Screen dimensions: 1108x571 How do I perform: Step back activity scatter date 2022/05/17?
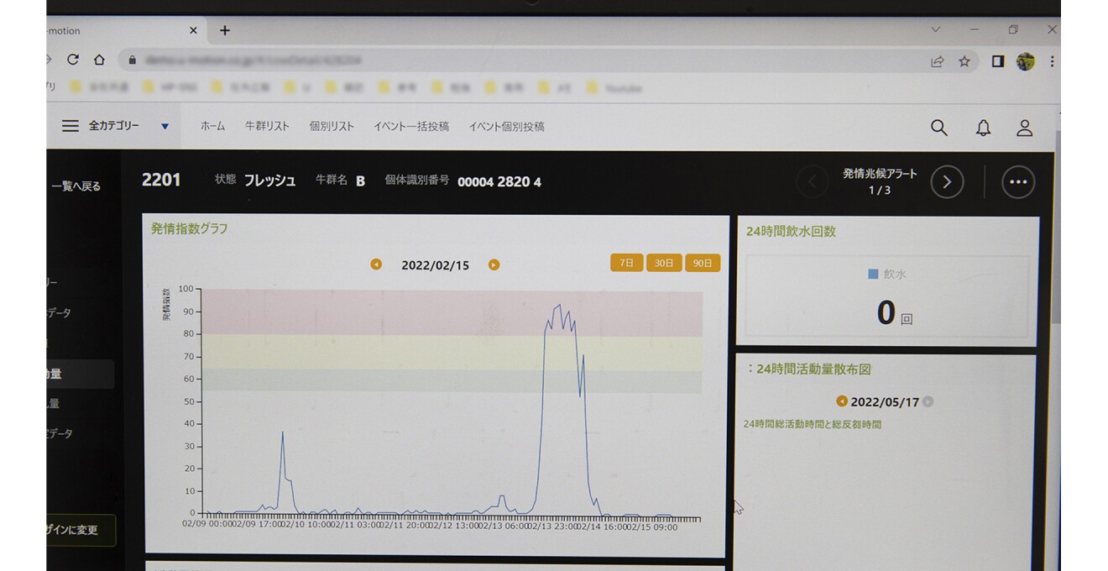pyautogui.click(x=842, y=401)
